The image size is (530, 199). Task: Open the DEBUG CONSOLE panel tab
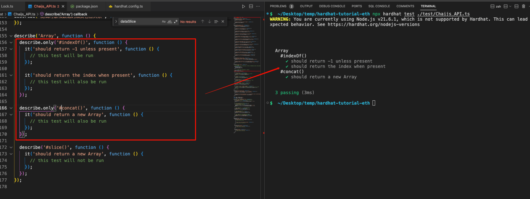click(332, 6)
